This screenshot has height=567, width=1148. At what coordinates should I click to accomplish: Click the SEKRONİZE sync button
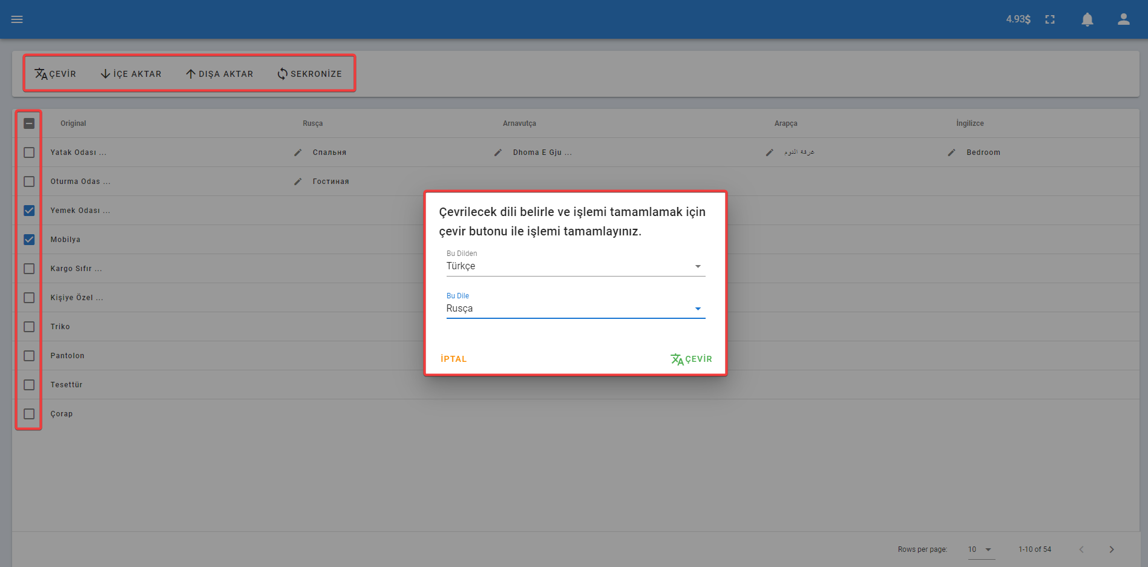(x=309, y=74)
